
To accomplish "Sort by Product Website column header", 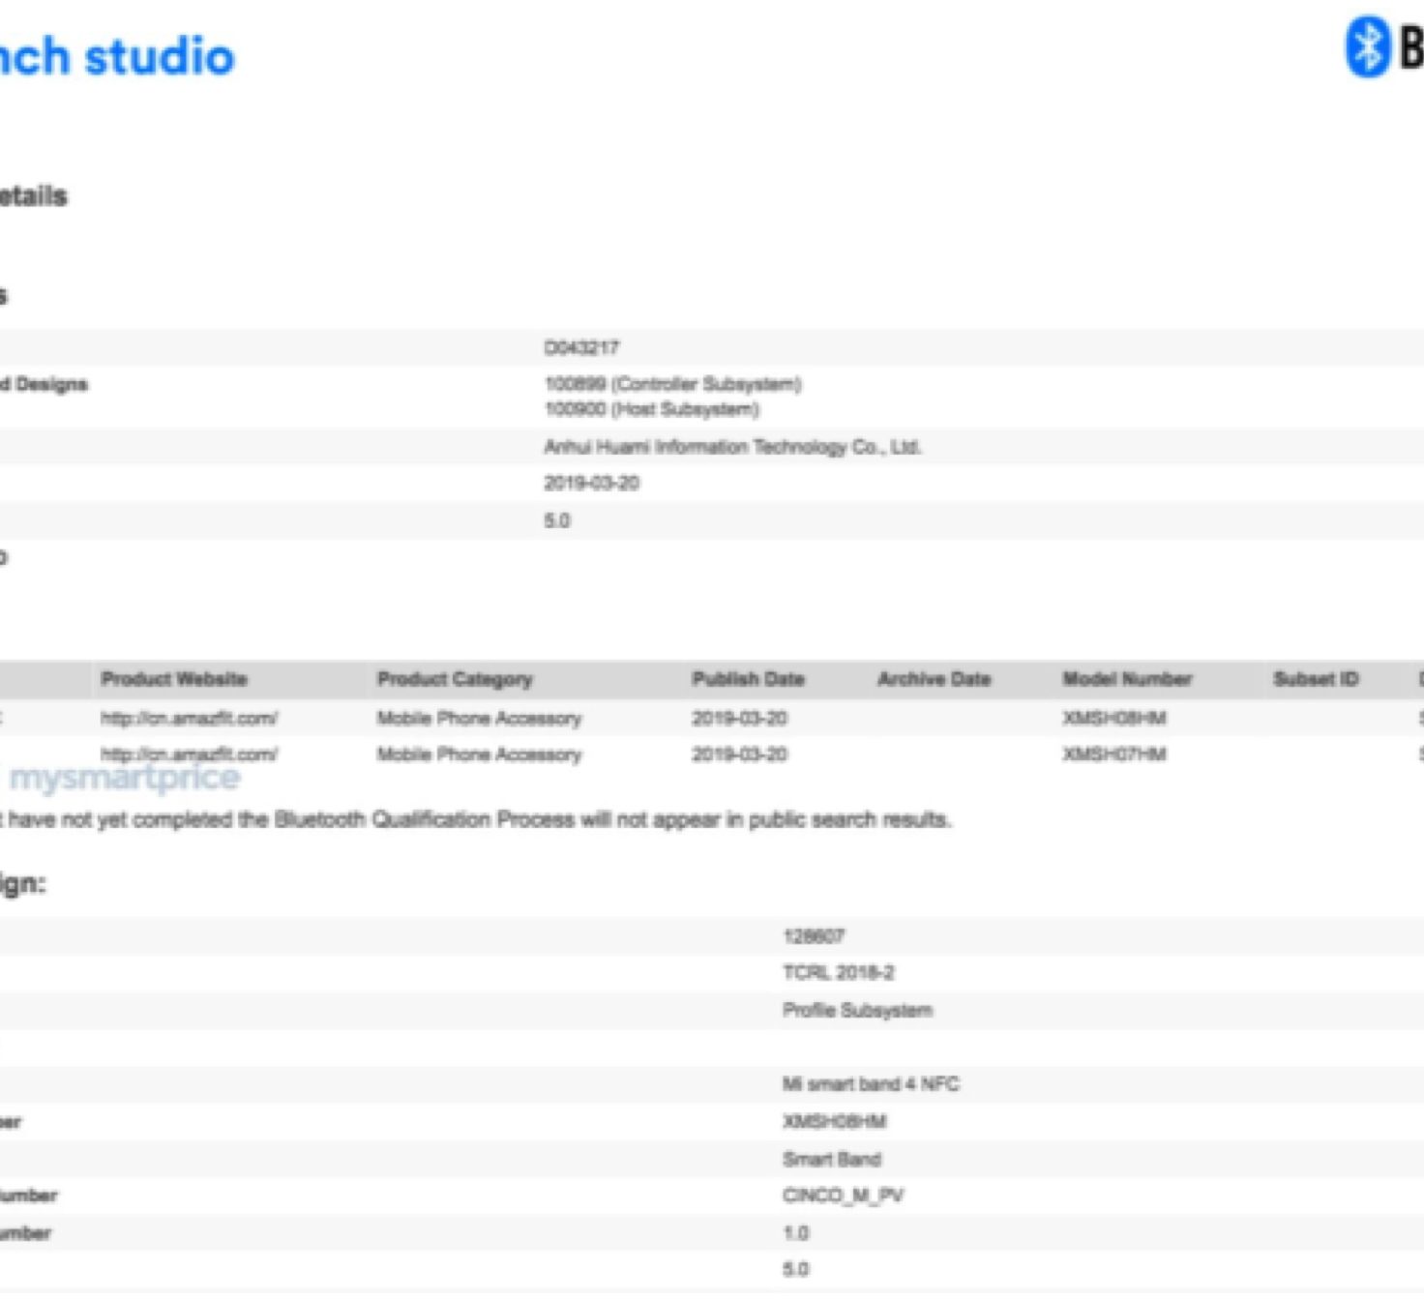I will click(x=174, y=679).
